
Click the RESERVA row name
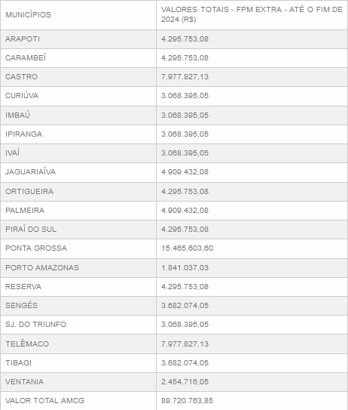(23, 287)
